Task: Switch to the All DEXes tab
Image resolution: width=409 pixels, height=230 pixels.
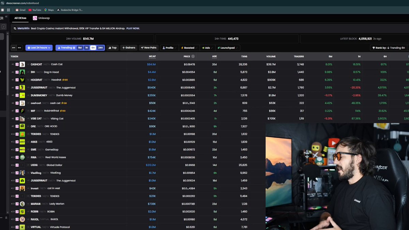Action: coord(21,18)
